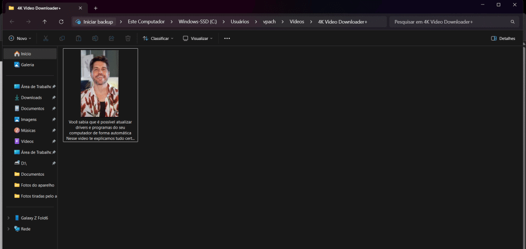
Task: Click the search box for 4K Video Downloader+
Action: tap(449, 22)
